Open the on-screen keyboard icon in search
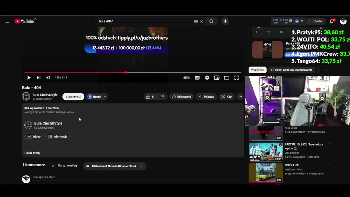 [196, 21]
